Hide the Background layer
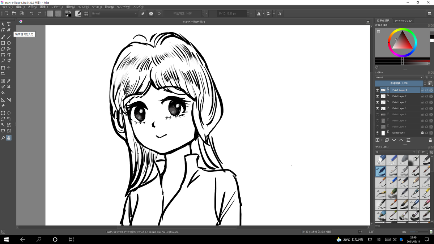This screenshot has width=434, height=244. pos(378,133)
